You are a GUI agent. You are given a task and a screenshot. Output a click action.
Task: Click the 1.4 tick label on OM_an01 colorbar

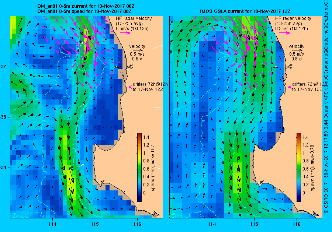(146, 137)
